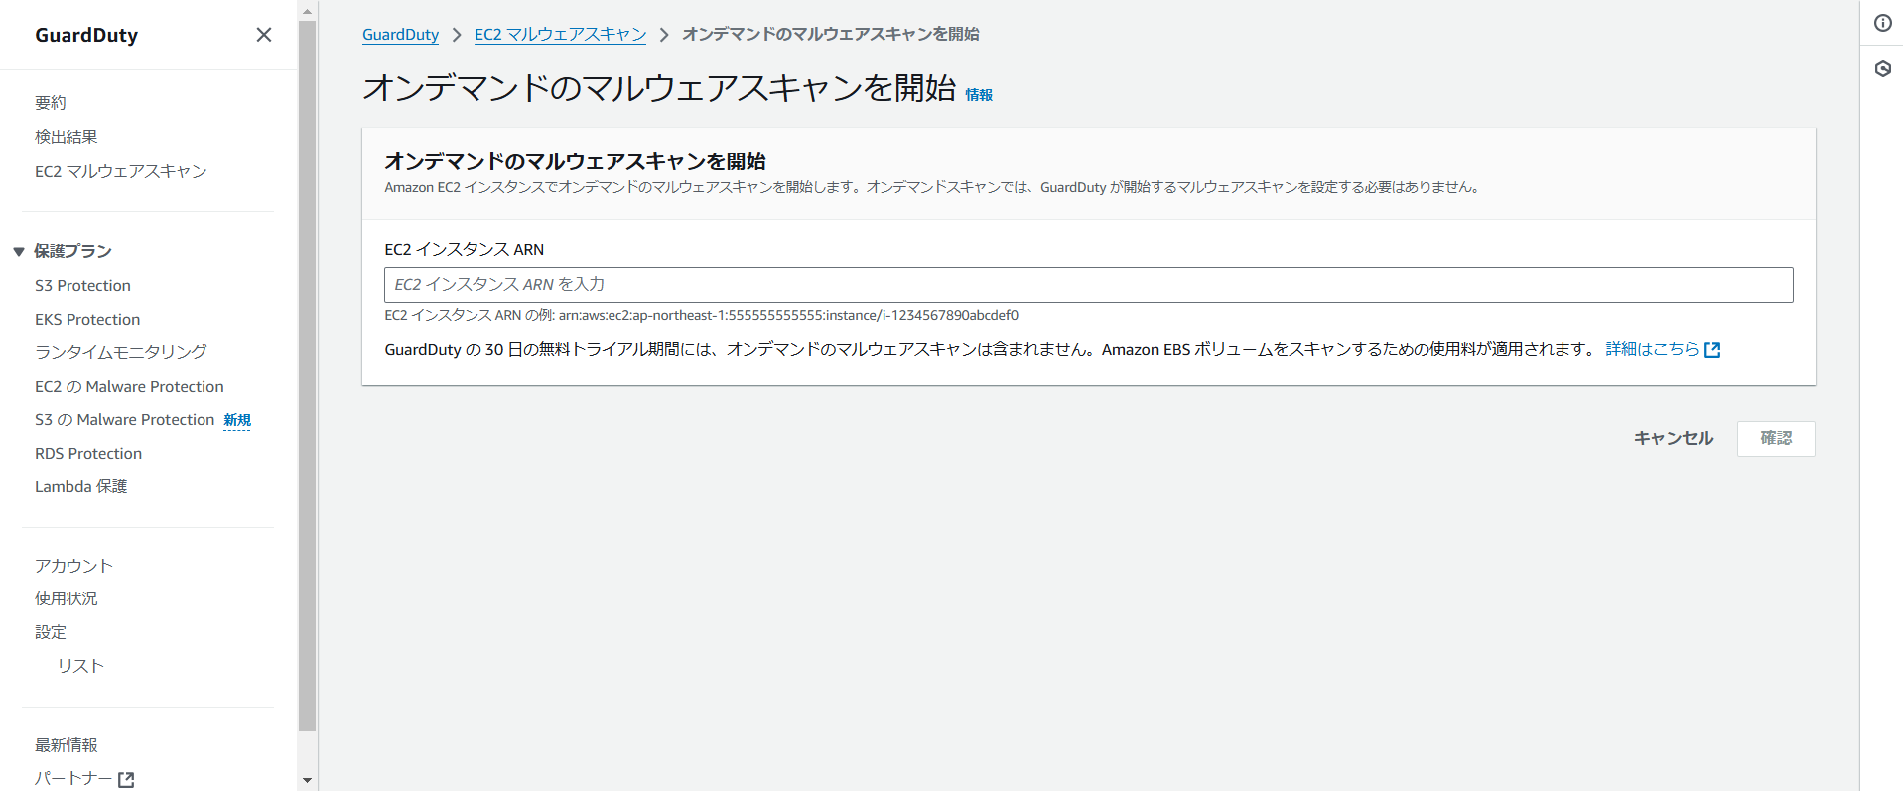Open Lambda 保護 page

pyautogui.click(x=81, y=487)
